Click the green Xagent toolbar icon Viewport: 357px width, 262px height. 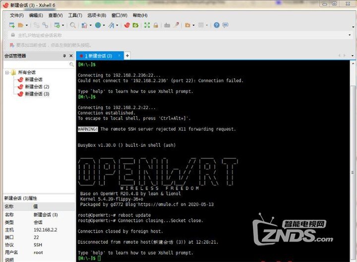135,25
